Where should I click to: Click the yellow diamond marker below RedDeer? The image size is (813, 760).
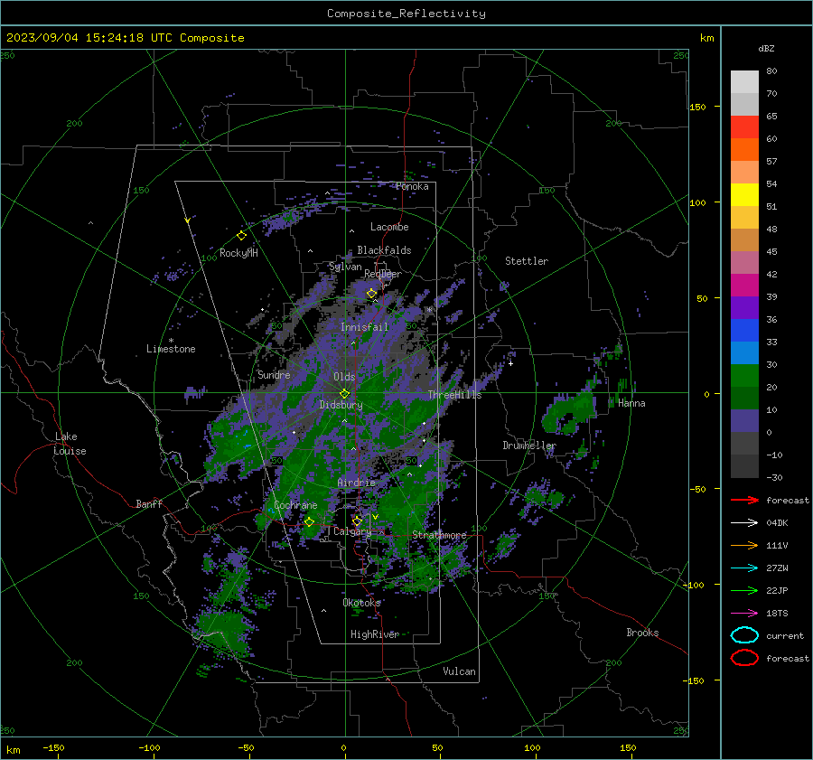(371, 294)
